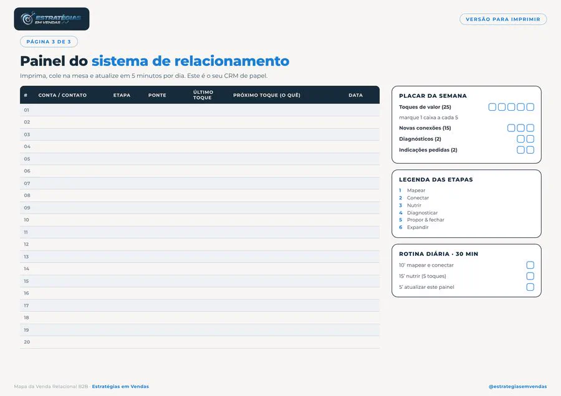This screenshot has height=396, width=561.
Task: Click the CONTA / CONTATO column header
Action: (62, 95)
